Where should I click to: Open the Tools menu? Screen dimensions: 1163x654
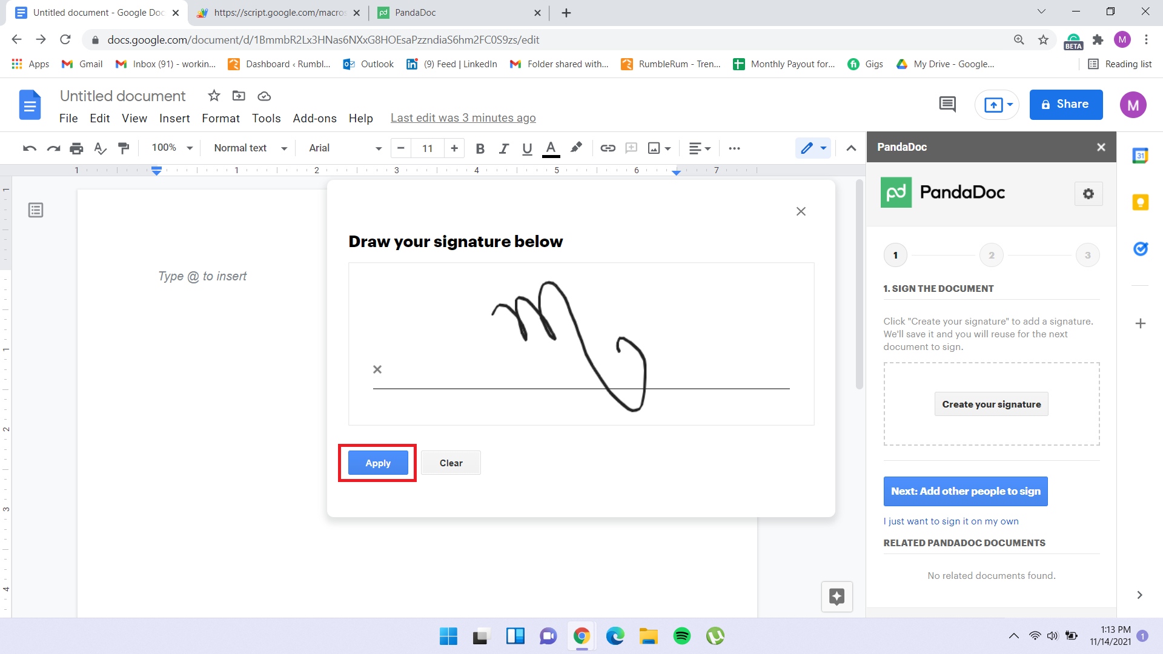point(266,118)
